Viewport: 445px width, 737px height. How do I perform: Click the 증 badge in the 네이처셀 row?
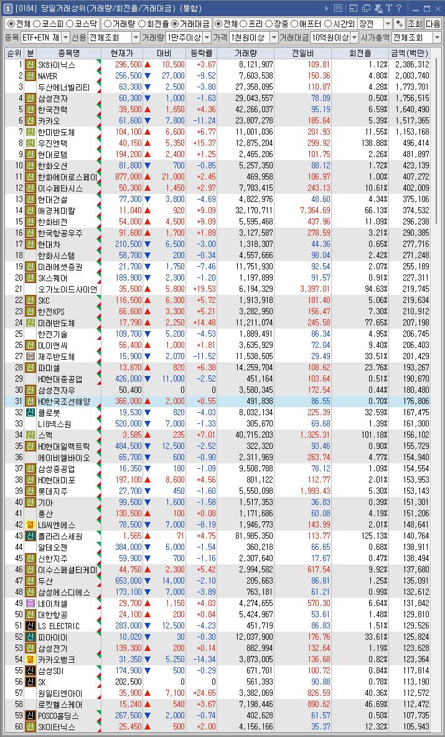click(30, 603)
